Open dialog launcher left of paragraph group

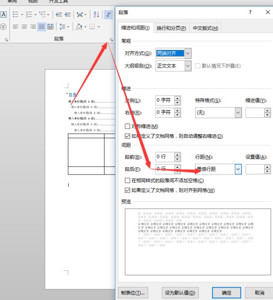[x=6, y=40]
